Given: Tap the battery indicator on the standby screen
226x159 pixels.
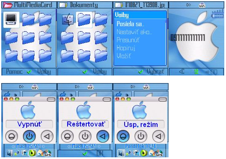Looking at the screenshot, I should (218, 16).
